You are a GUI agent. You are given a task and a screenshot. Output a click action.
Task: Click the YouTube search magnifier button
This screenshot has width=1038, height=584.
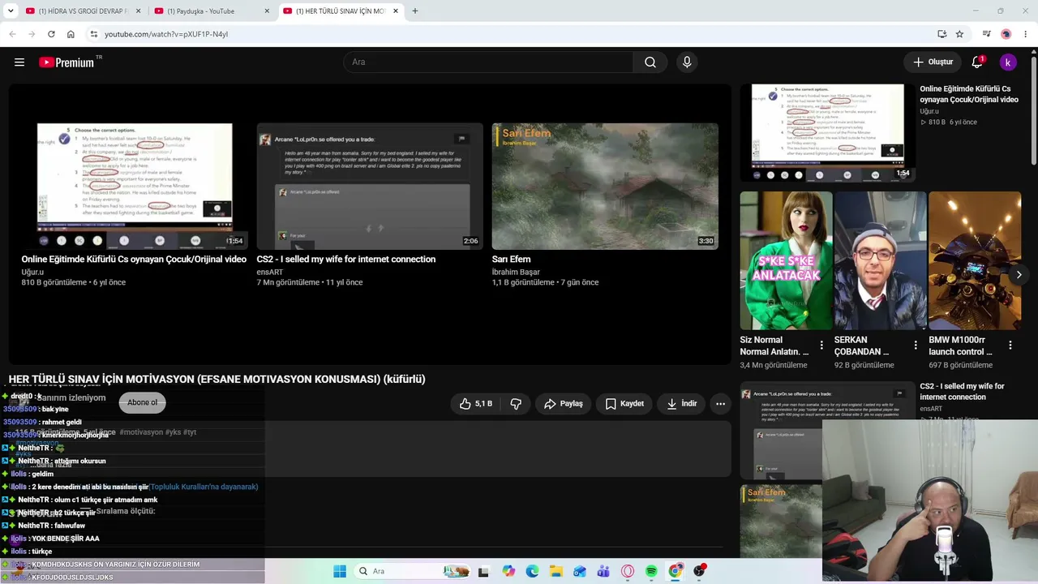(x=650, y=62)
